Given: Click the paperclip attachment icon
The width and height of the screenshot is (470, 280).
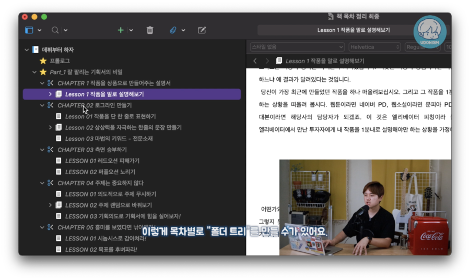Looking at the screenshot, I should click(x=173, y=30).
